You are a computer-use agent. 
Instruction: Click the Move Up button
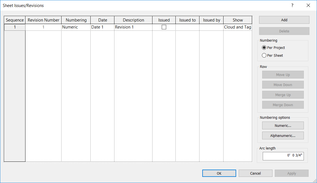coord(283,75)
